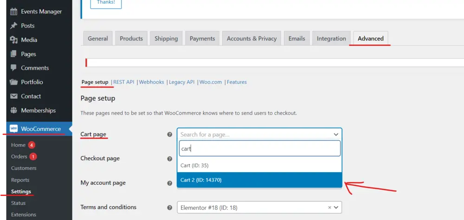
Task: Switch to the Payments tab
Action: coord(202,39)
